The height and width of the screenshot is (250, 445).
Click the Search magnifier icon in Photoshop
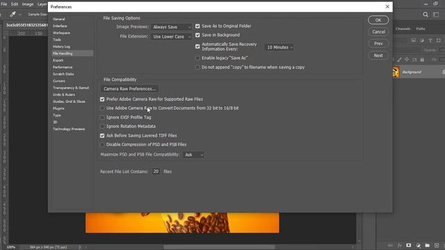tap(426, 15)
